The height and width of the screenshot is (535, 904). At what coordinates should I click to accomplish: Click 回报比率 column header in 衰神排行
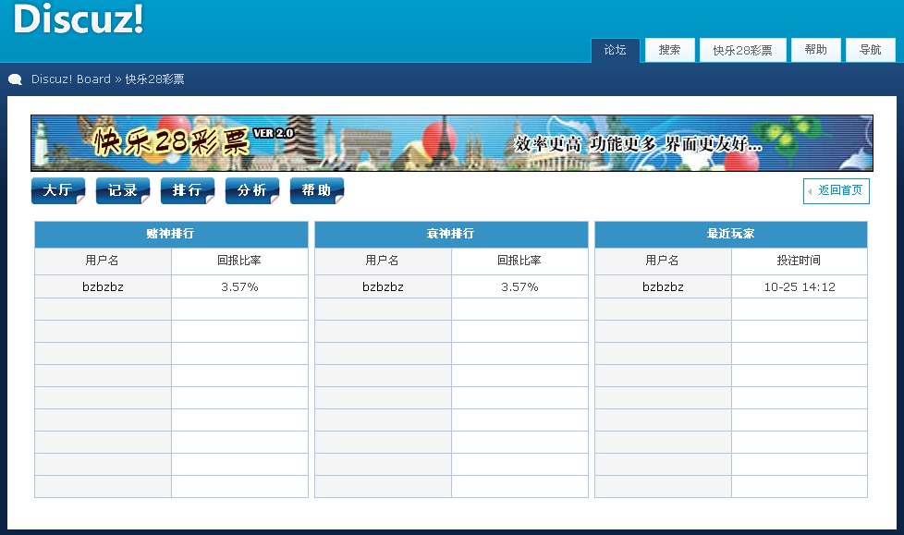click(x=520, y=261)
